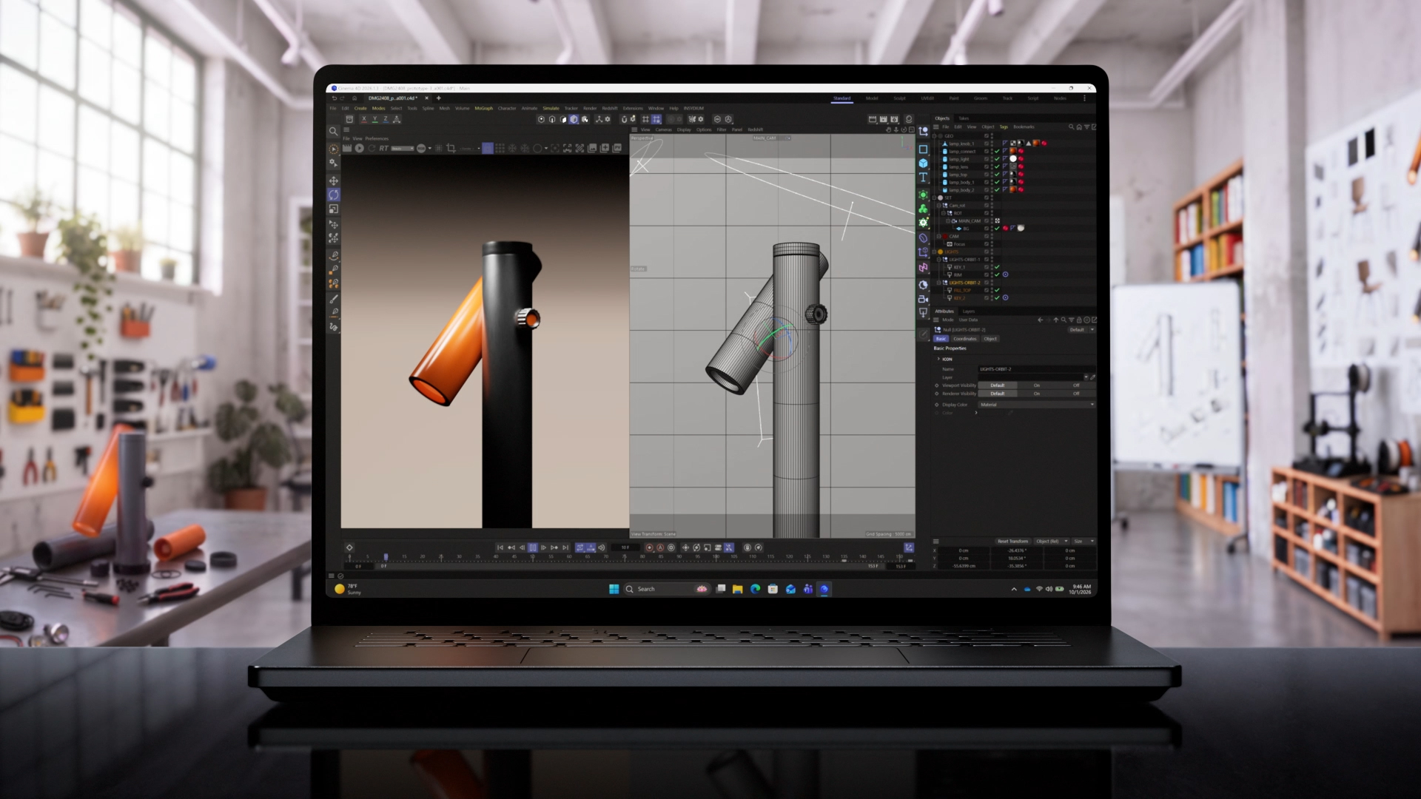The image size is (1421, 799).
Task: Click the Reset Transform button
Action: (1012, 541)
